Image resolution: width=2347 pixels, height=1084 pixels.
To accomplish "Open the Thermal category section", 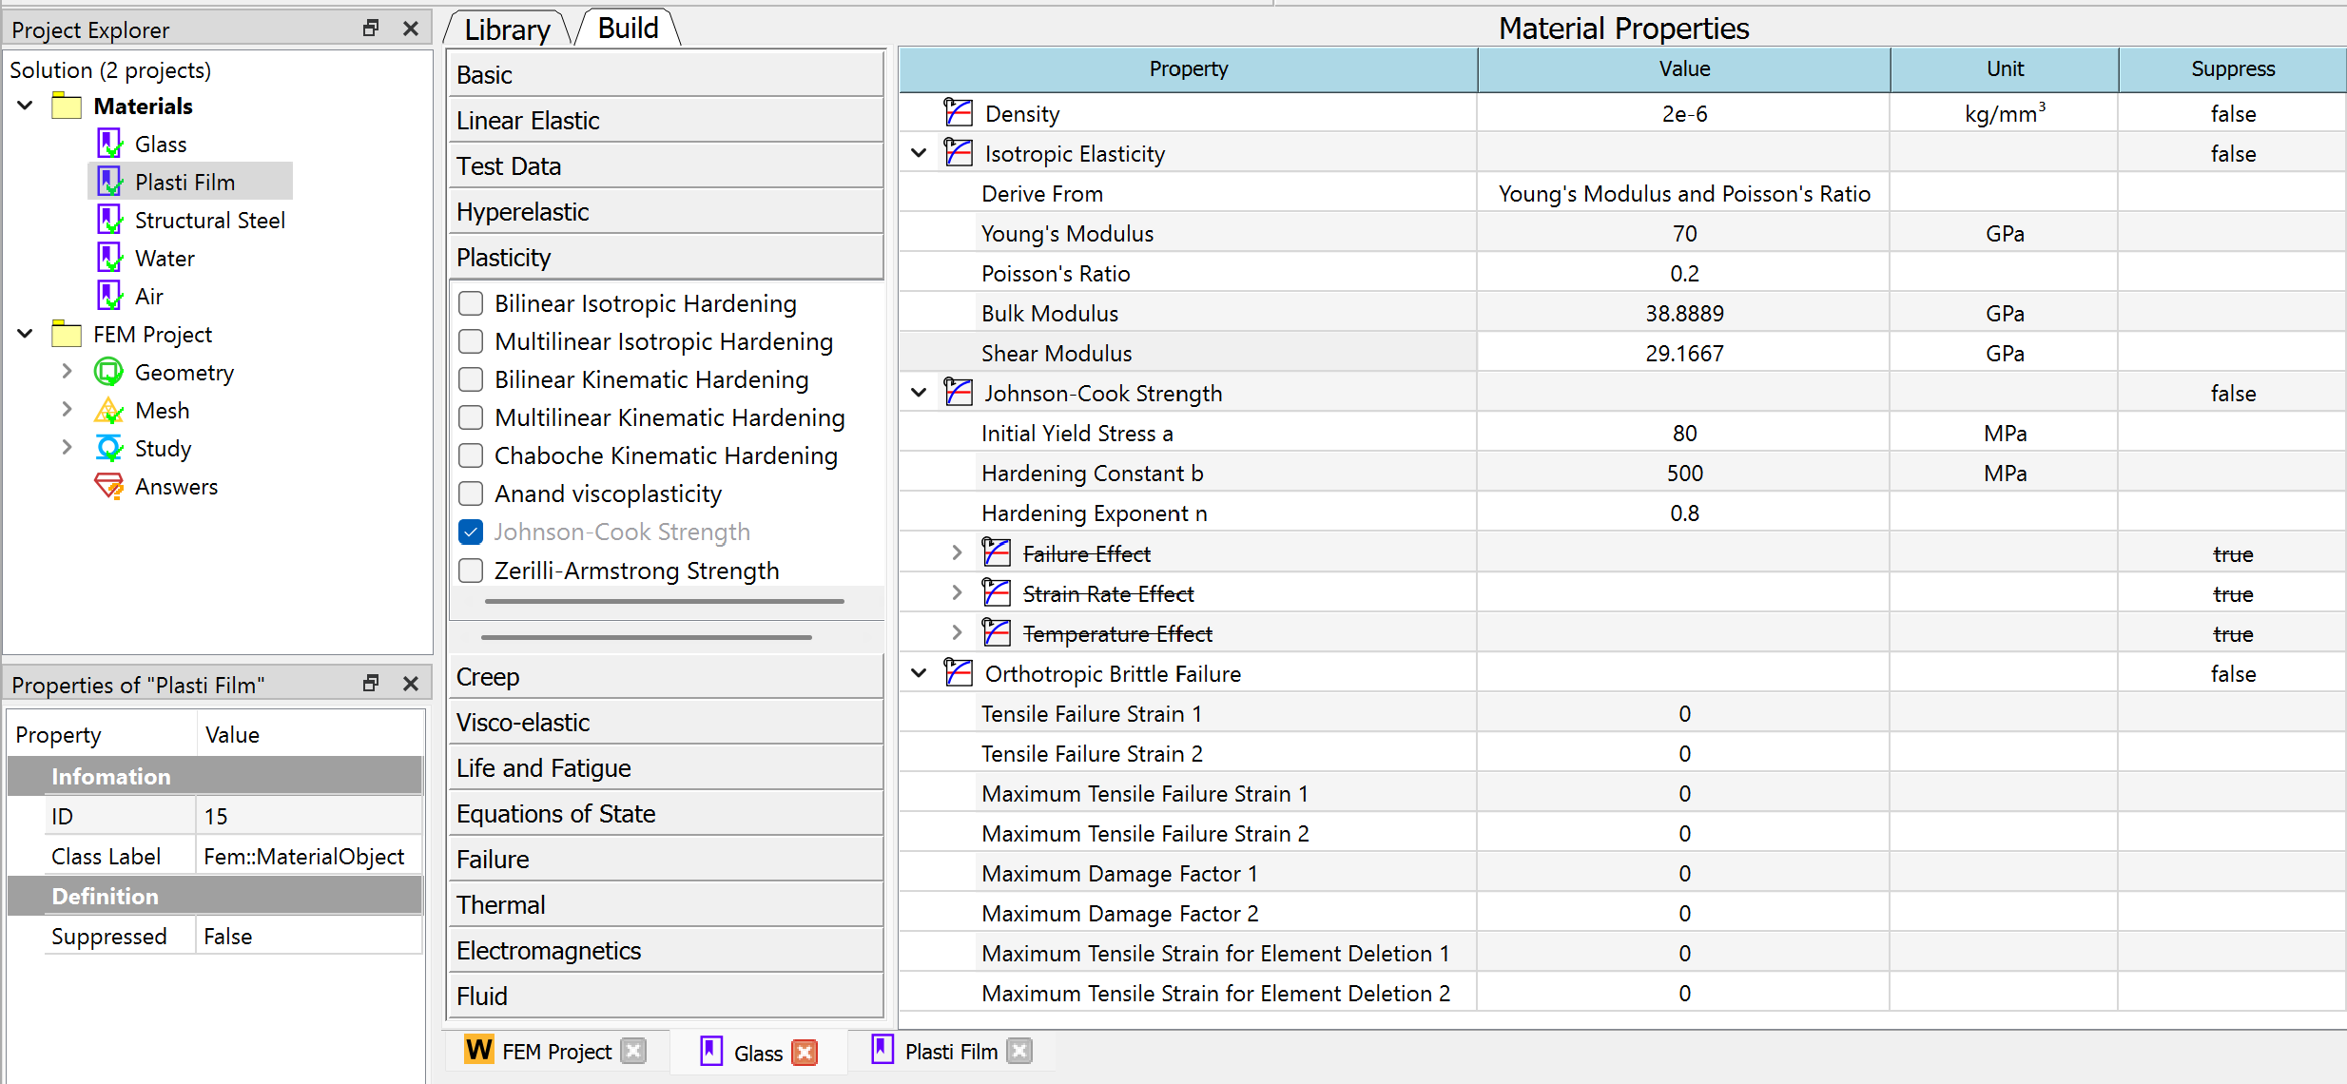I will [666, 905].
